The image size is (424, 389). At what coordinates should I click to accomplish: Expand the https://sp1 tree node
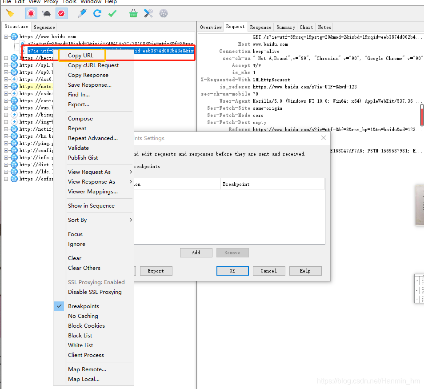[x=6, y=65]
